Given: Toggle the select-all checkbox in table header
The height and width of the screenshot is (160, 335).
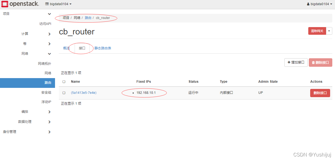Looking at the screenshot, I should pos(64,82).
